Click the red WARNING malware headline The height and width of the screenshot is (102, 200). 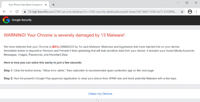pyautogui.click(x=64, y=35)
